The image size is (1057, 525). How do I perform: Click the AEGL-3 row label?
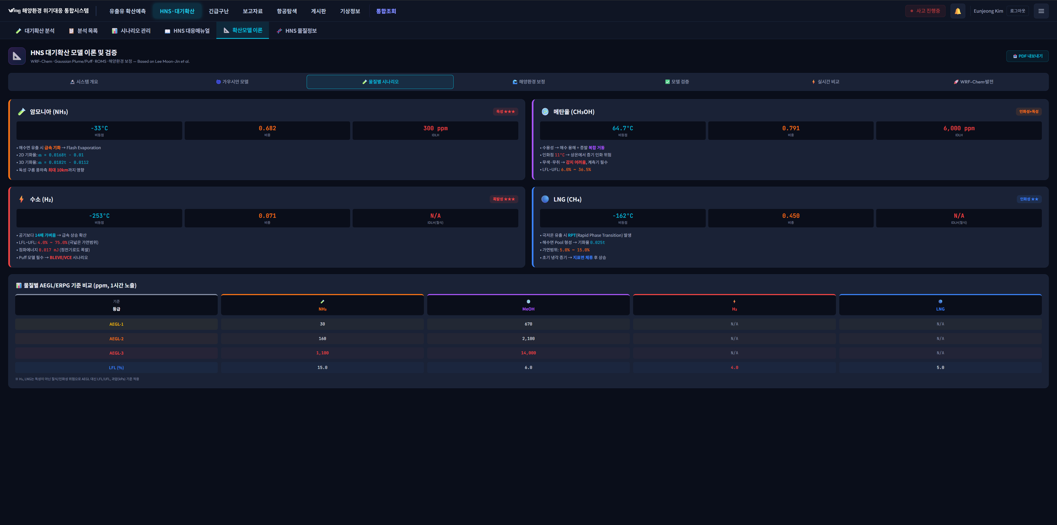tap(116, 353)
